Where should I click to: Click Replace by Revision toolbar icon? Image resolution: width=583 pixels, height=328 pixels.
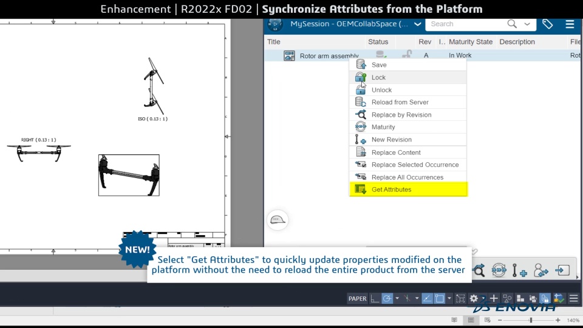pos(479,270)
